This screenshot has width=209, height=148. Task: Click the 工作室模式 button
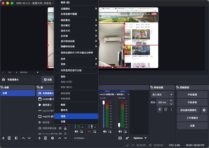pos(192,118)
